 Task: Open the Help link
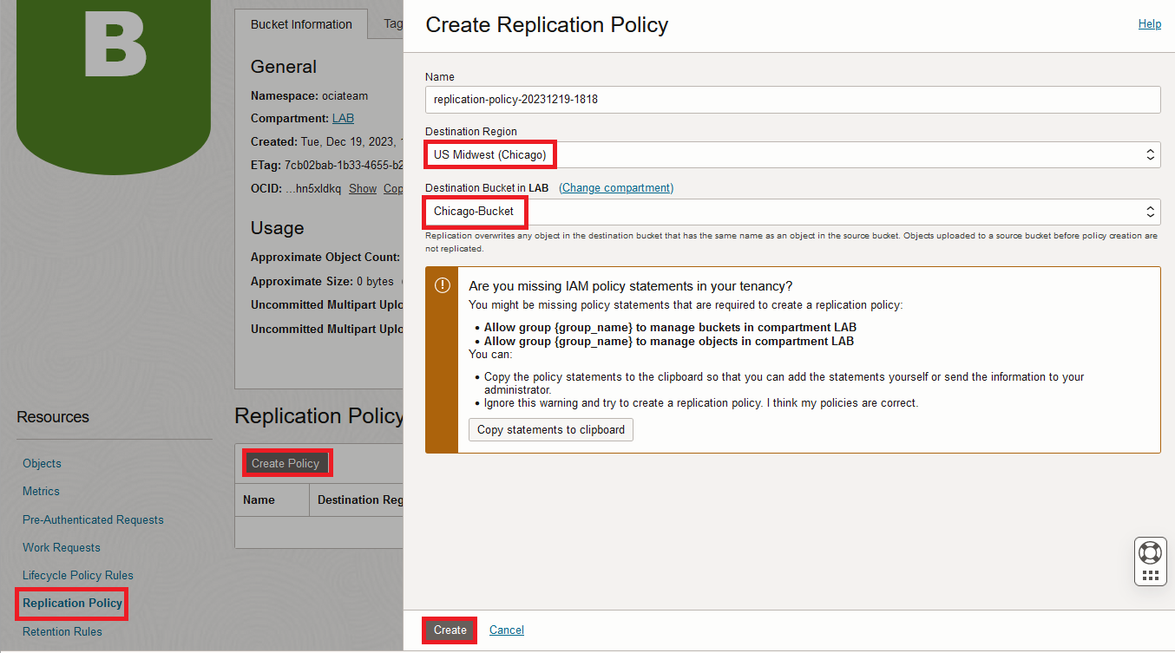[1149, 24]
